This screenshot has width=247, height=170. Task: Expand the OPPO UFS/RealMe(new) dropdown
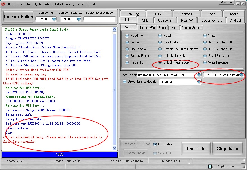(241, 75)
